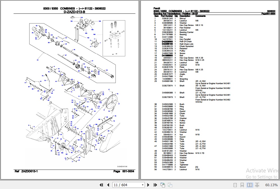Click the Comments column header
The width and height of the screenshot is (280, 189).
point(200,16)
